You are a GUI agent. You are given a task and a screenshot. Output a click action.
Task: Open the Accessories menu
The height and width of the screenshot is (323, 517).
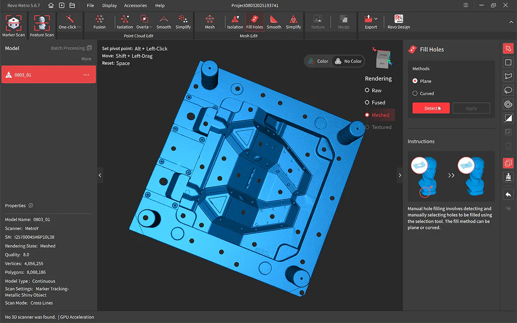(135, 6)
